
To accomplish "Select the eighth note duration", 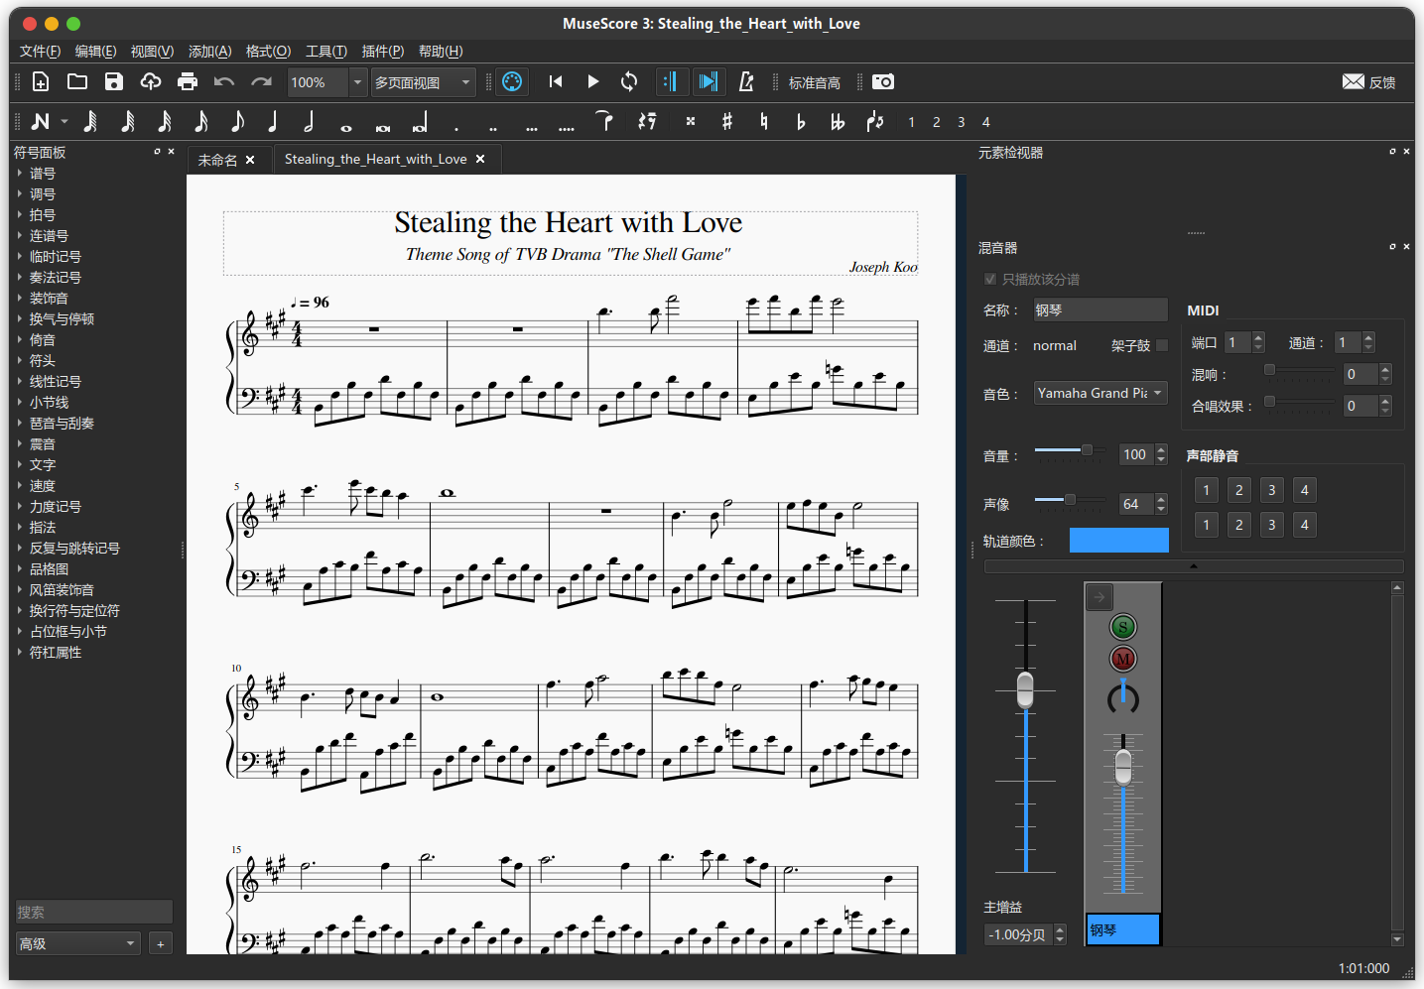I will [237, 122].
